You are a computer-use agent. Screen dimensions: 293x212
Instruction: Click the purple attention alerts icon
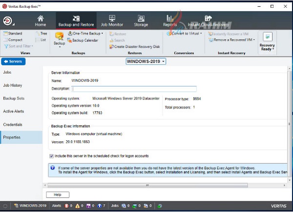coord(88,206)
